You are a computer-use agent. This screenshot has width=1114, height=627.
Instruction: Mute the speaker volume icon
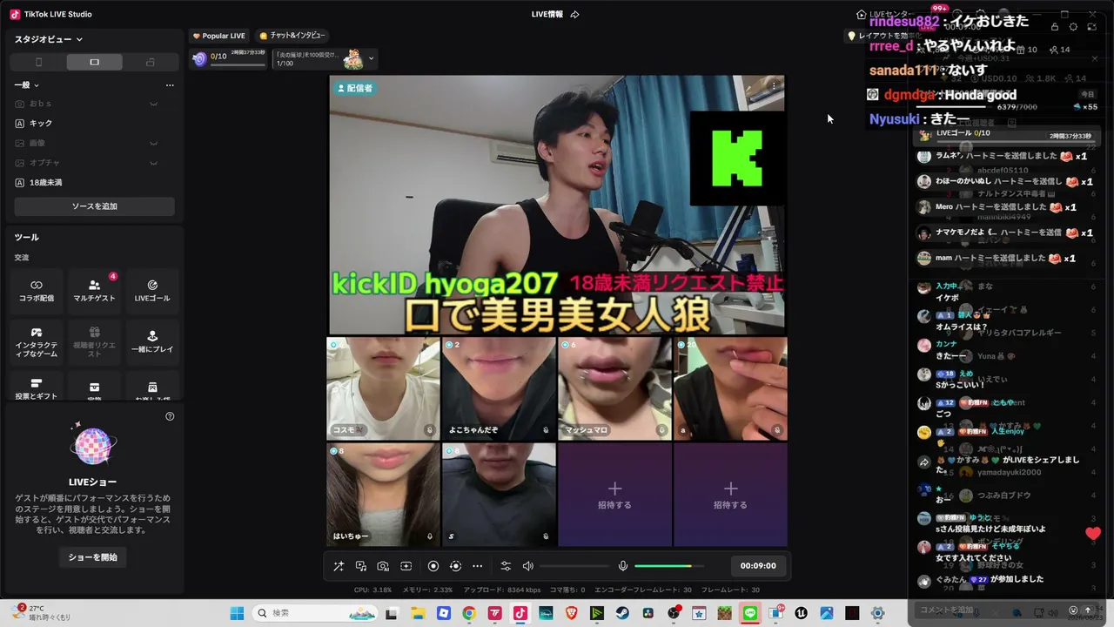tap(528, 566)
